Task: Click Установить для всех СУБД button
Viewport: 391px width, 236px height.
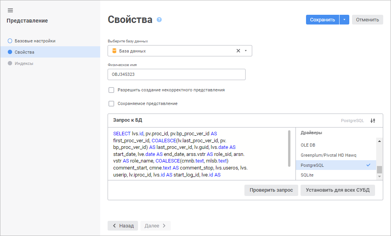Action: [338, 191]
